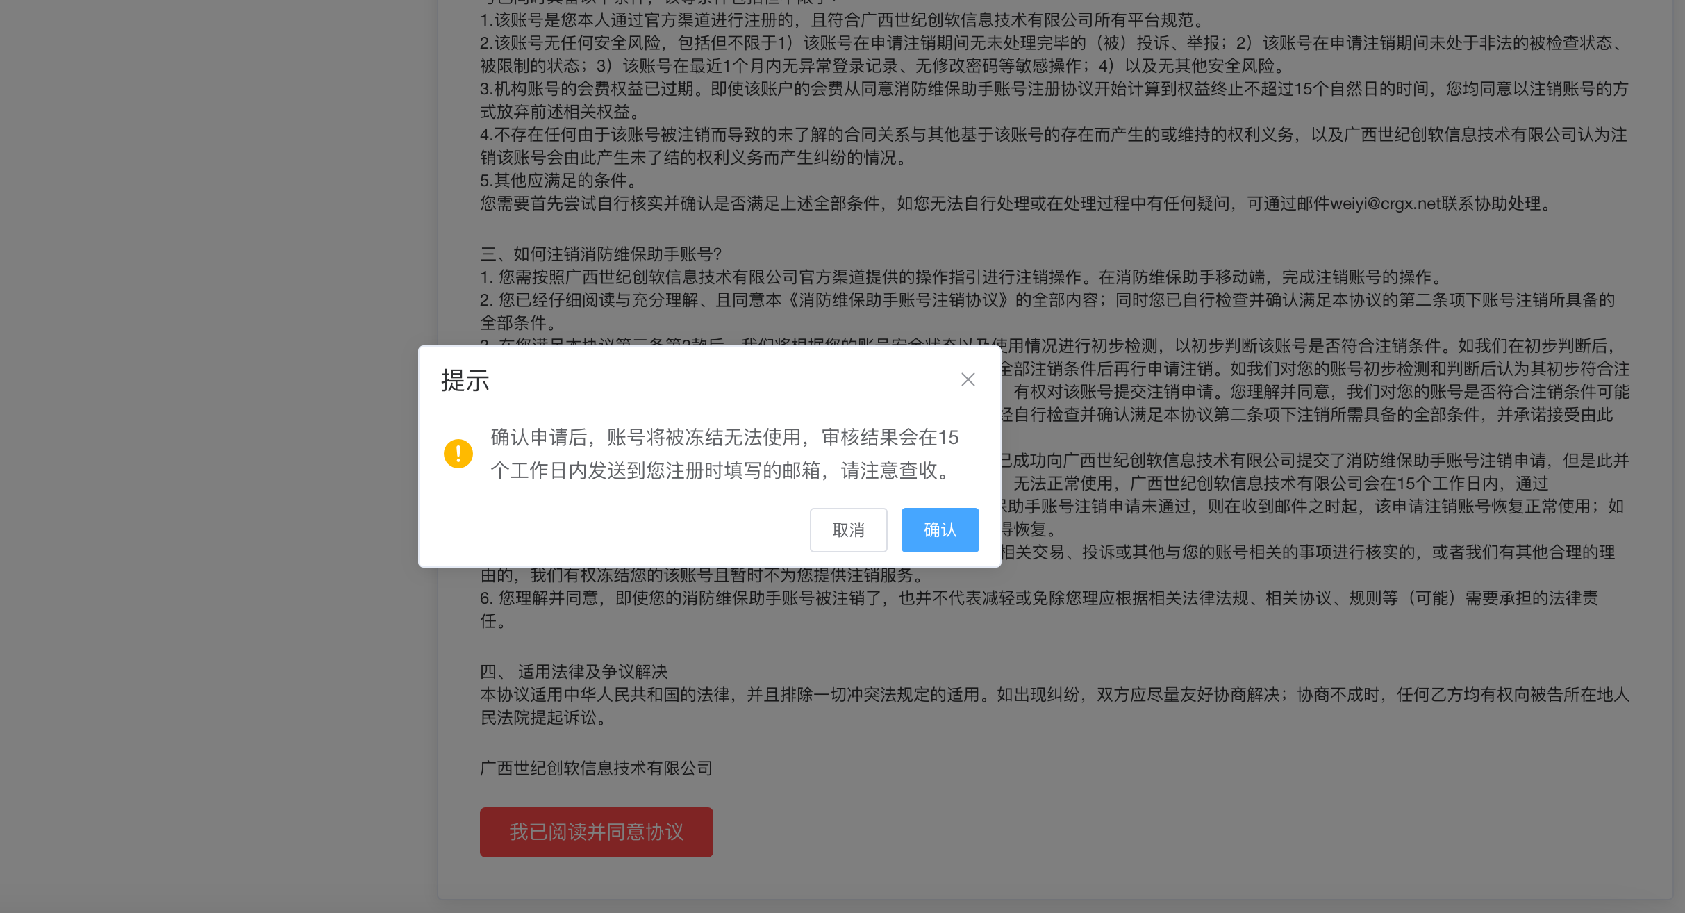Click the company signature 广西世纪创软信息技术有限公司
Viewport: 1685px width, 913px height.
tap(597, 768)
